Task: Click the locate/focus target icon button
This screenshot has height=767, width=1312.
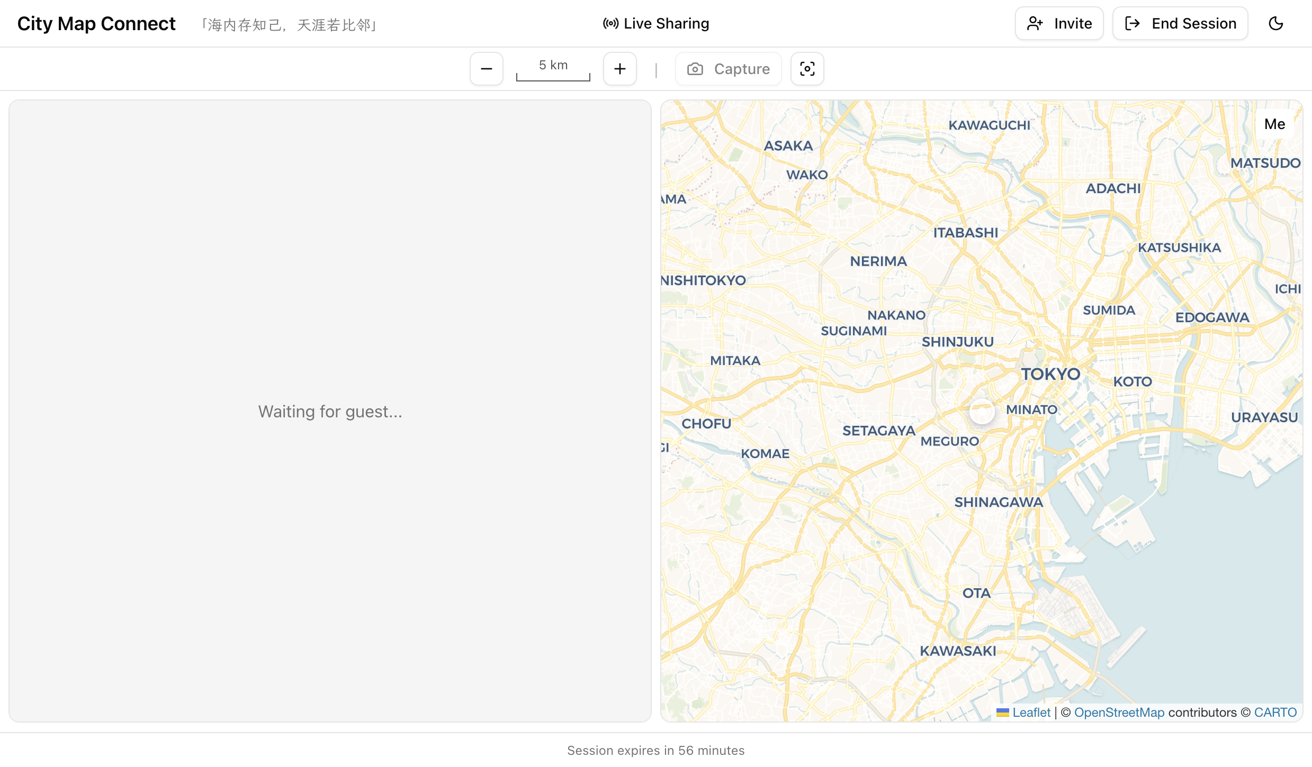Action: pos(807,69)
